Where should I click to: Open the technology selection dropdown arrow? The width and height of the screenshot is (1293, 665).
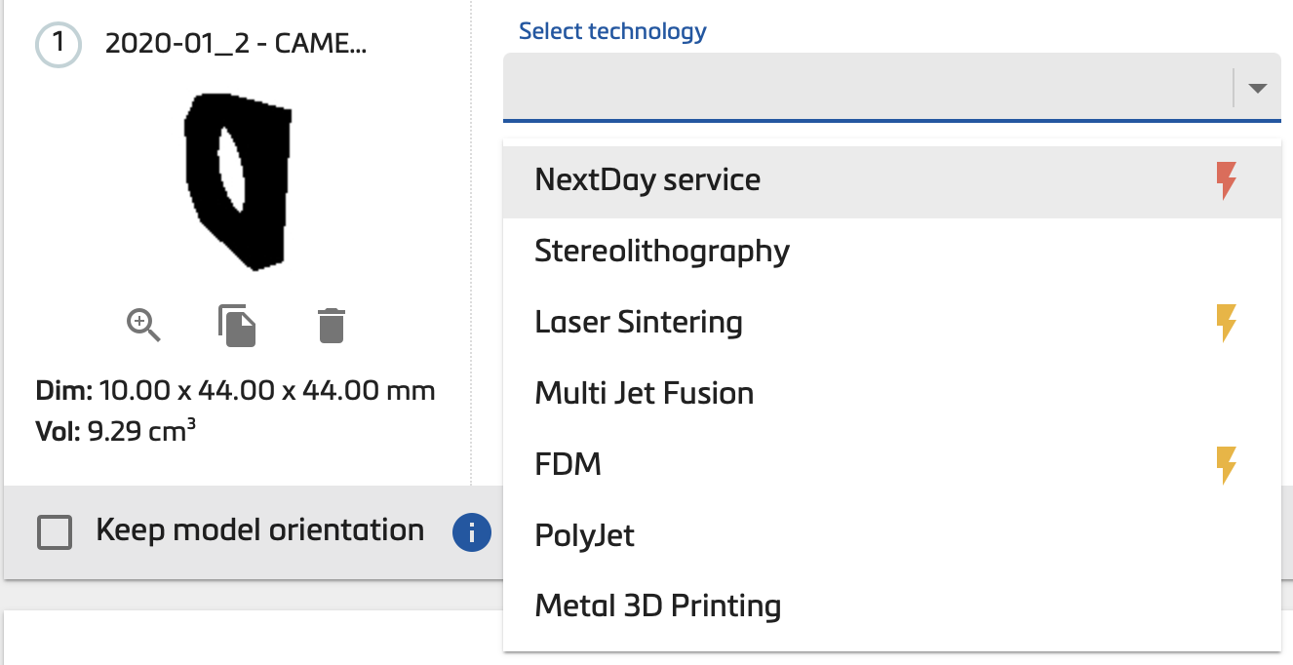coord(1258,88)
